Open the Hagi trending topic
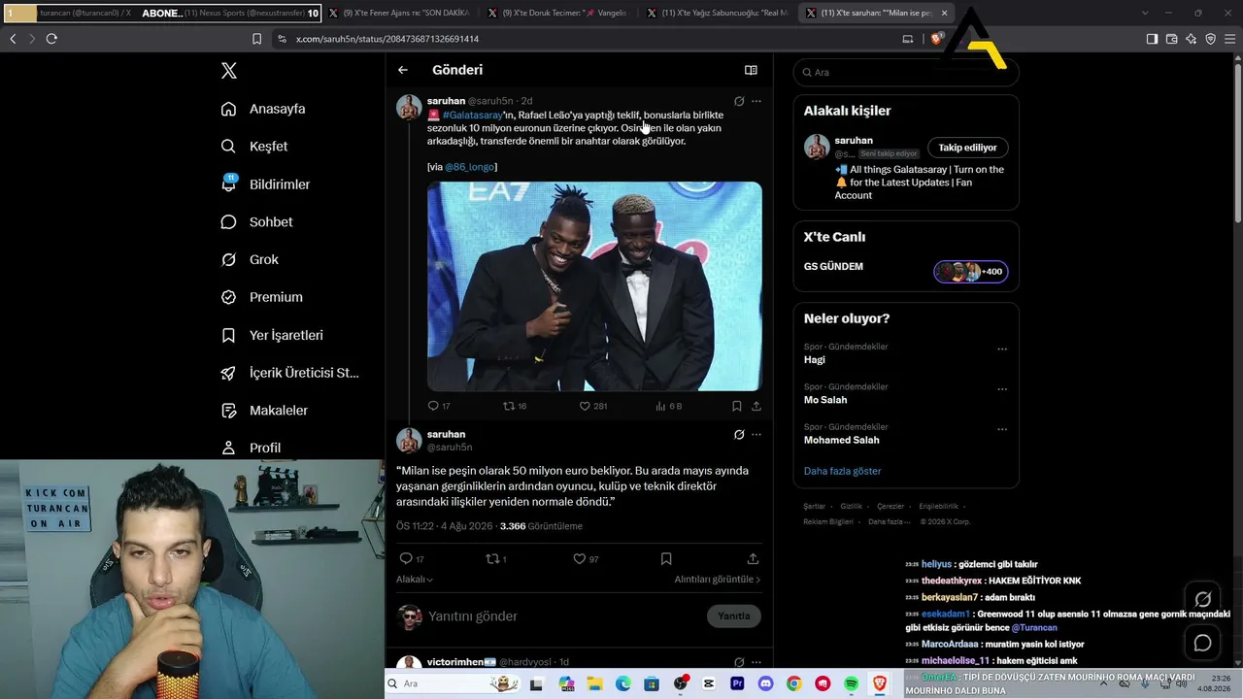This screenshot has height=699, width=1243. 815,359
